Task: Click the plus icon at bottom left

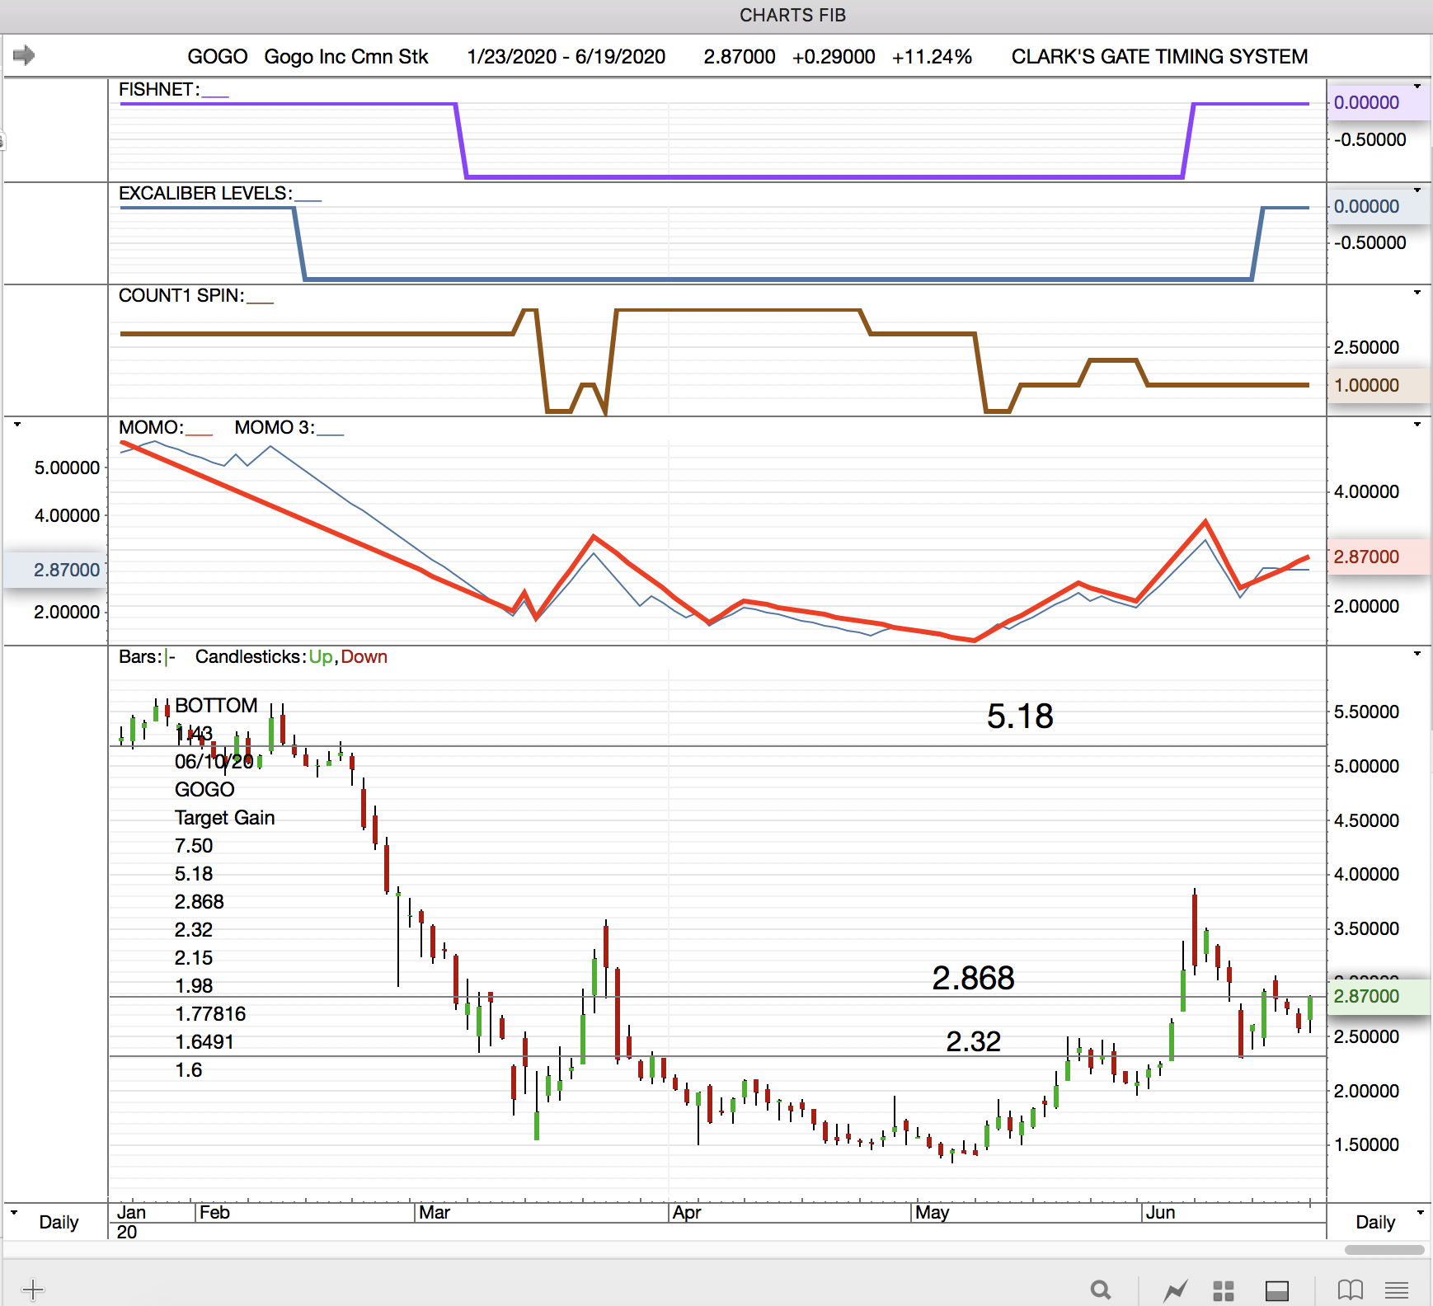Action: tap(33, 1290)
